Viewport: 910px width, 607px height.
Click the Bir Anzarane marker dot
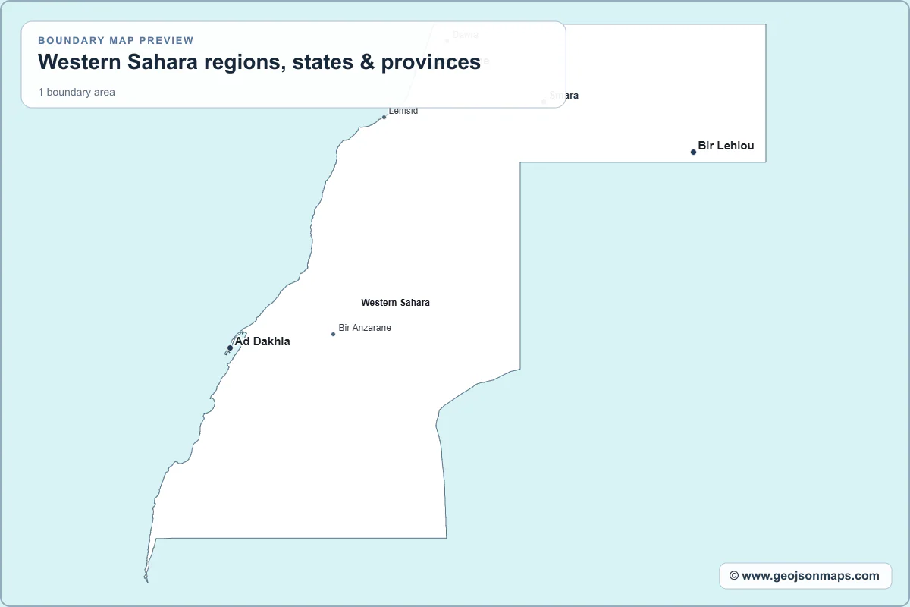click(x=333, y=334)
